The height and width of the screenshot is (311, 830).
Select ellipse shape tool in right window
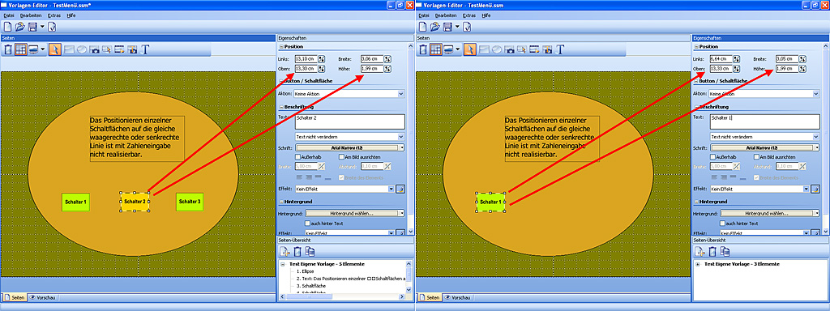tap(497, 49)
